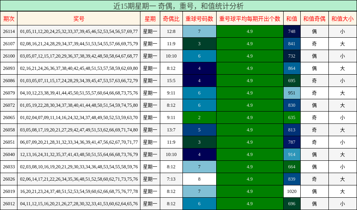
Task: Click 4.9 average cell in row 26107
Action: point(250,44)
